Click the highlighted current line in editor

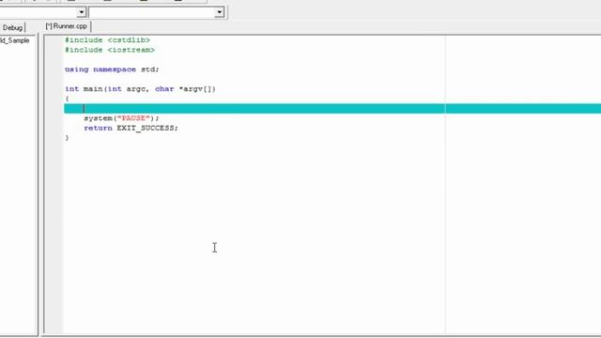332,109
